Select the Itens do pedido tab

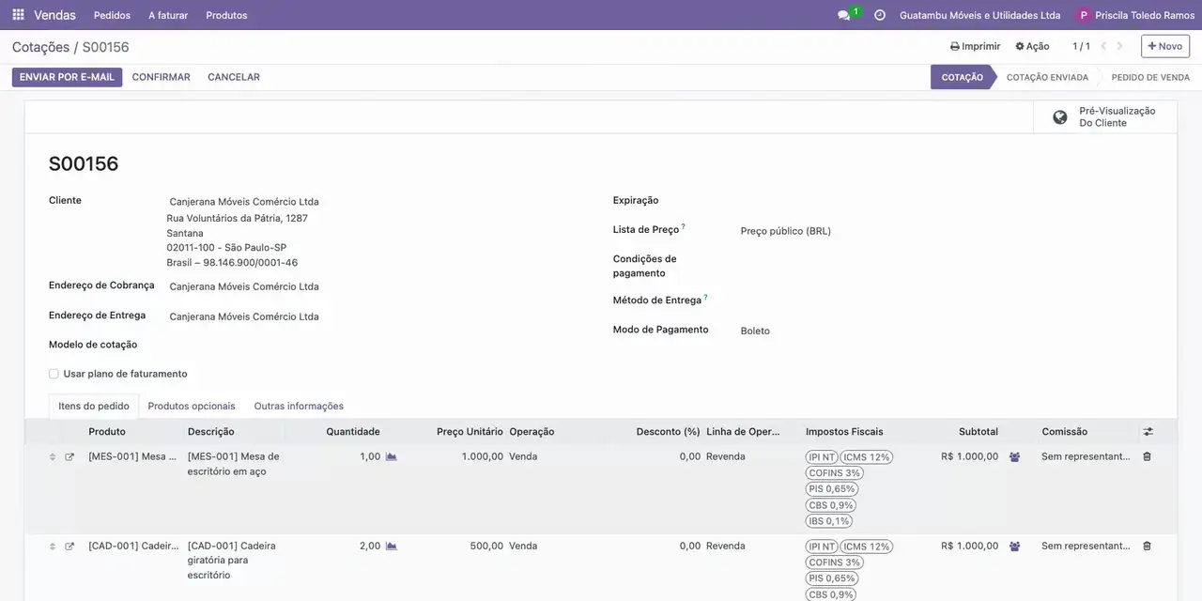coord(94,406)
